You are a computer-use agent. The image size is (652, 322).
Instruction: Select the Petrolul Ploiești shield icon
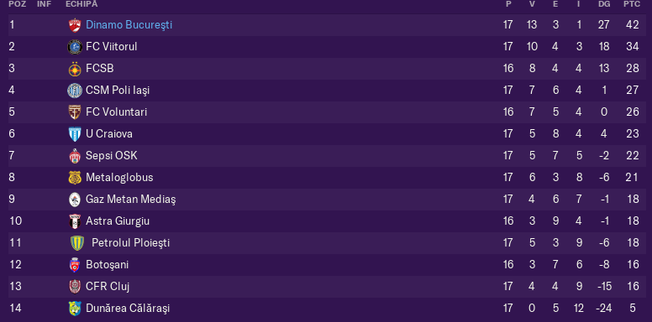pyautogui.click(x=77, y=242)
